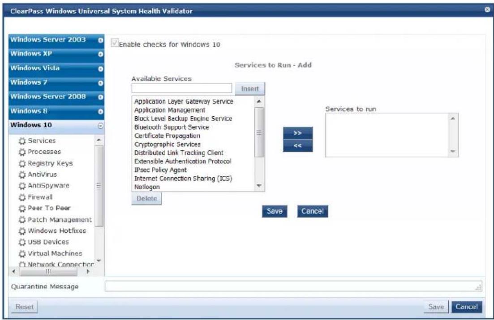Click the gear icon beside Patch Management
This screenshot has width=494, height=320.
pyautogui.click(x=22, y=220)
